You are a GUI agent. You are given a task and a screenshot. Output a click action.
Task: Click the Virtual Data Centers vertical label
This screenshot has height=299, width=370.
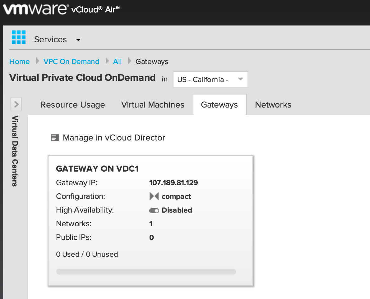[15, 151]
